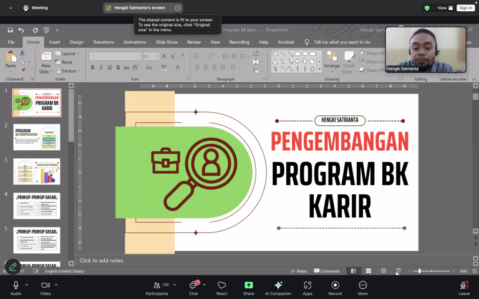The image size is (479, 299).
Task: Click the Format Painter brush icon
Action: [22, 70]
